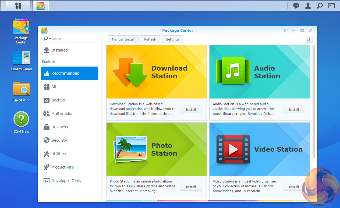Open the Developer Tools category
The image size is (340, 208).
point(66,181)
